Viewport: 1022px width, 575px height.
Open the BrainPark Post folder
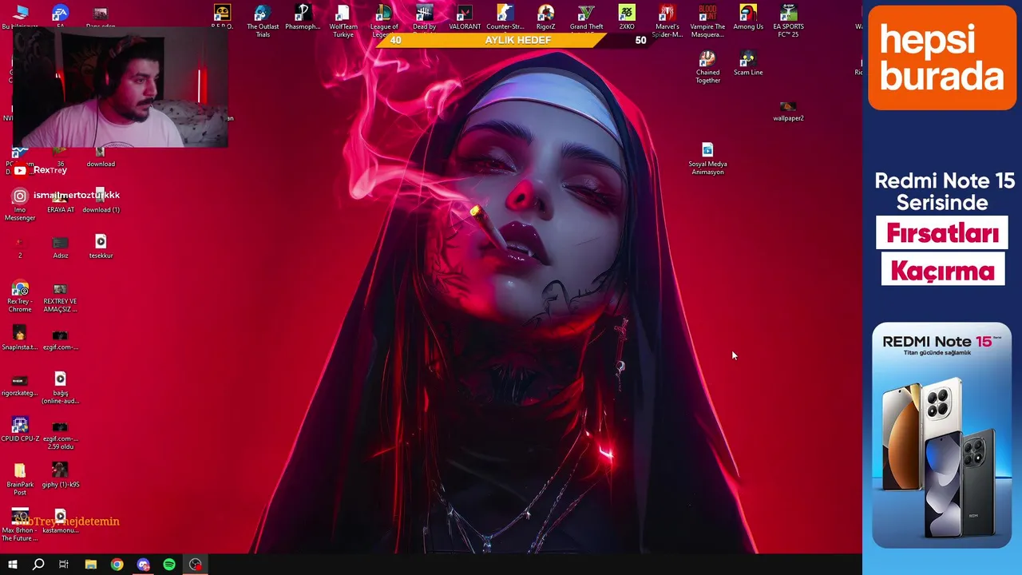[x=20, y=479]
